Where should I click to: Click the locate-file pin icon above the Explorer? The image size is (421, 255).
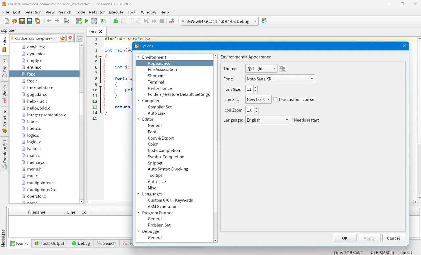pyautogui.click(x=70, y=38)
